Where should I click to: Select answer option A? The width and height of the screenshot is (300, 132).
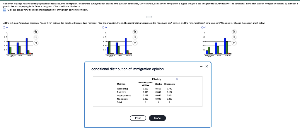pos(4,28)
